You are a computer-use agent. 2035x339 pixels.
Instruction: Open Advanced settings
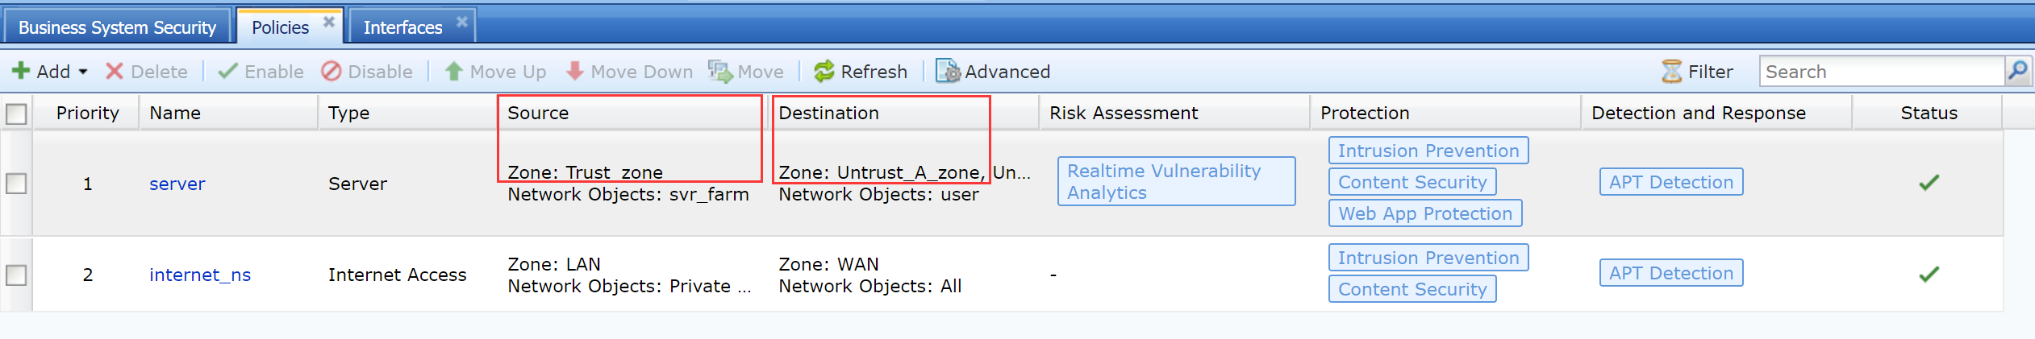click(992, 72)
